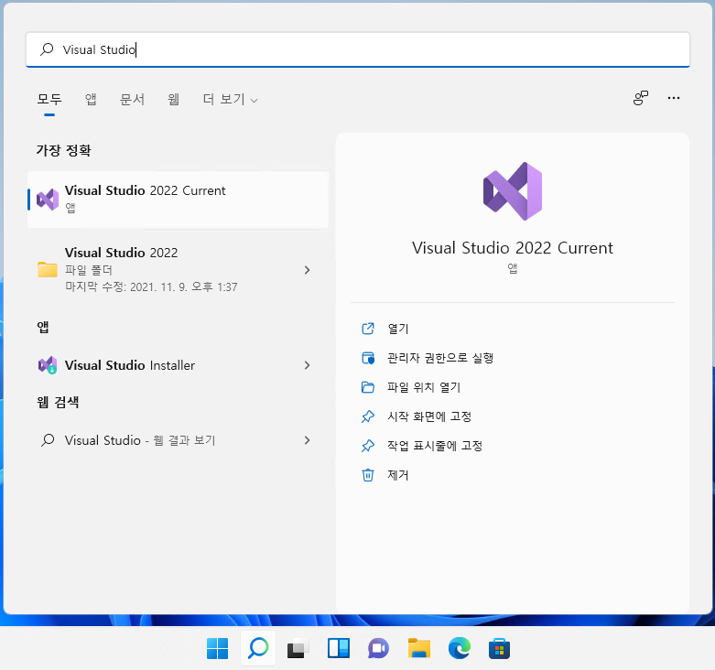The width and height of the screenshot is (715, 670).
Task: Open Widgets from the taskbar
Action: pos(339,648)
